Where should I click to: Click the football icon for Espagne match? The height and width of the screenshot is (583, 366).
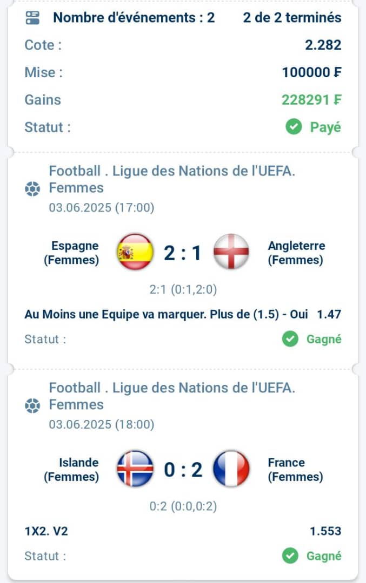point(32,188)
